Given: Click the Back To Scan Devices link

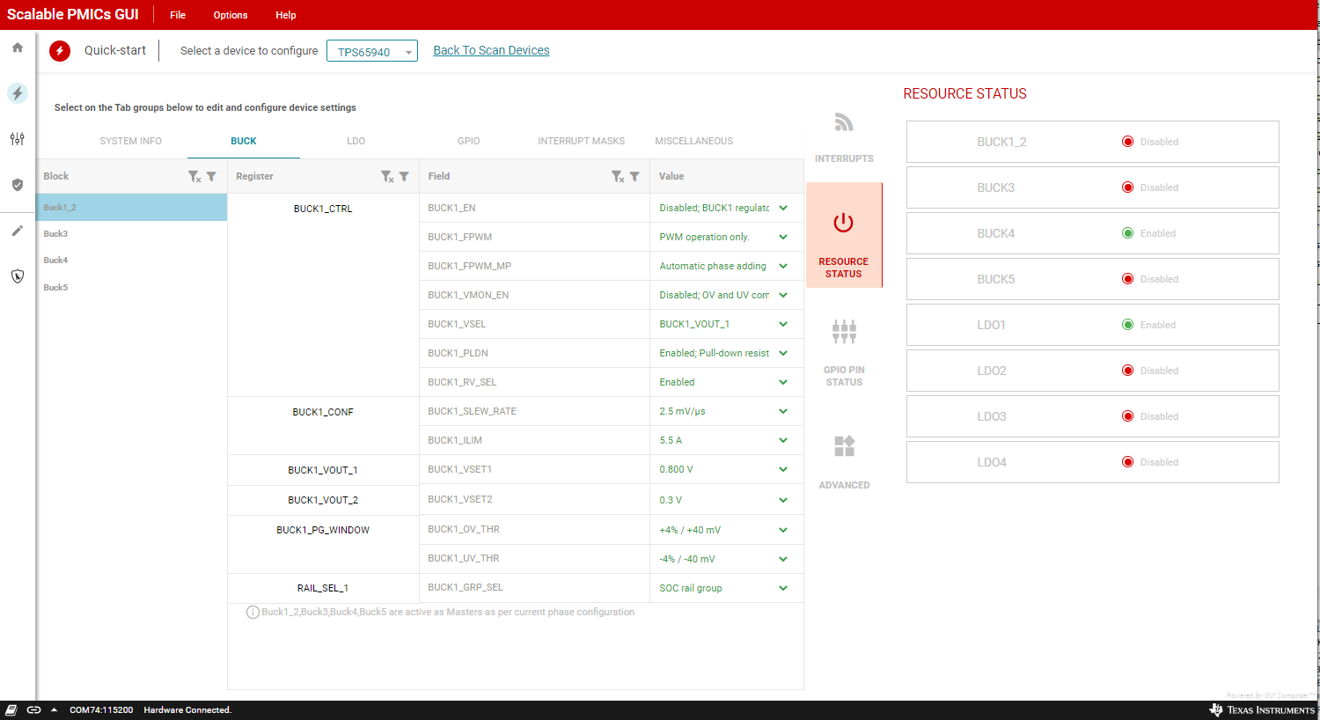Looking at the screenshot, I should (x=491, y=51).
